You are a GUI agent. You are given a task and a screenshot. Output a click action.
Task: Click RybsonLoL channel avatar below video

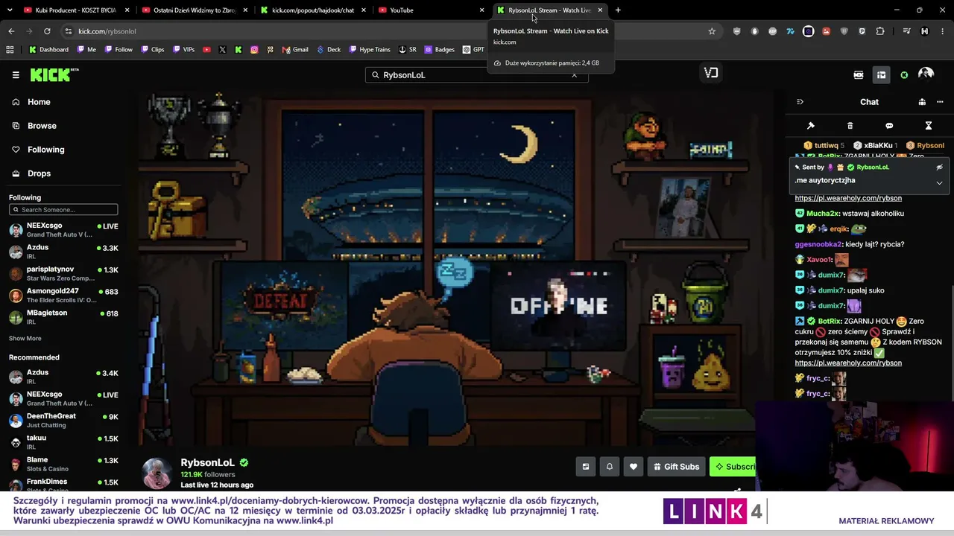tap(157, 473)
